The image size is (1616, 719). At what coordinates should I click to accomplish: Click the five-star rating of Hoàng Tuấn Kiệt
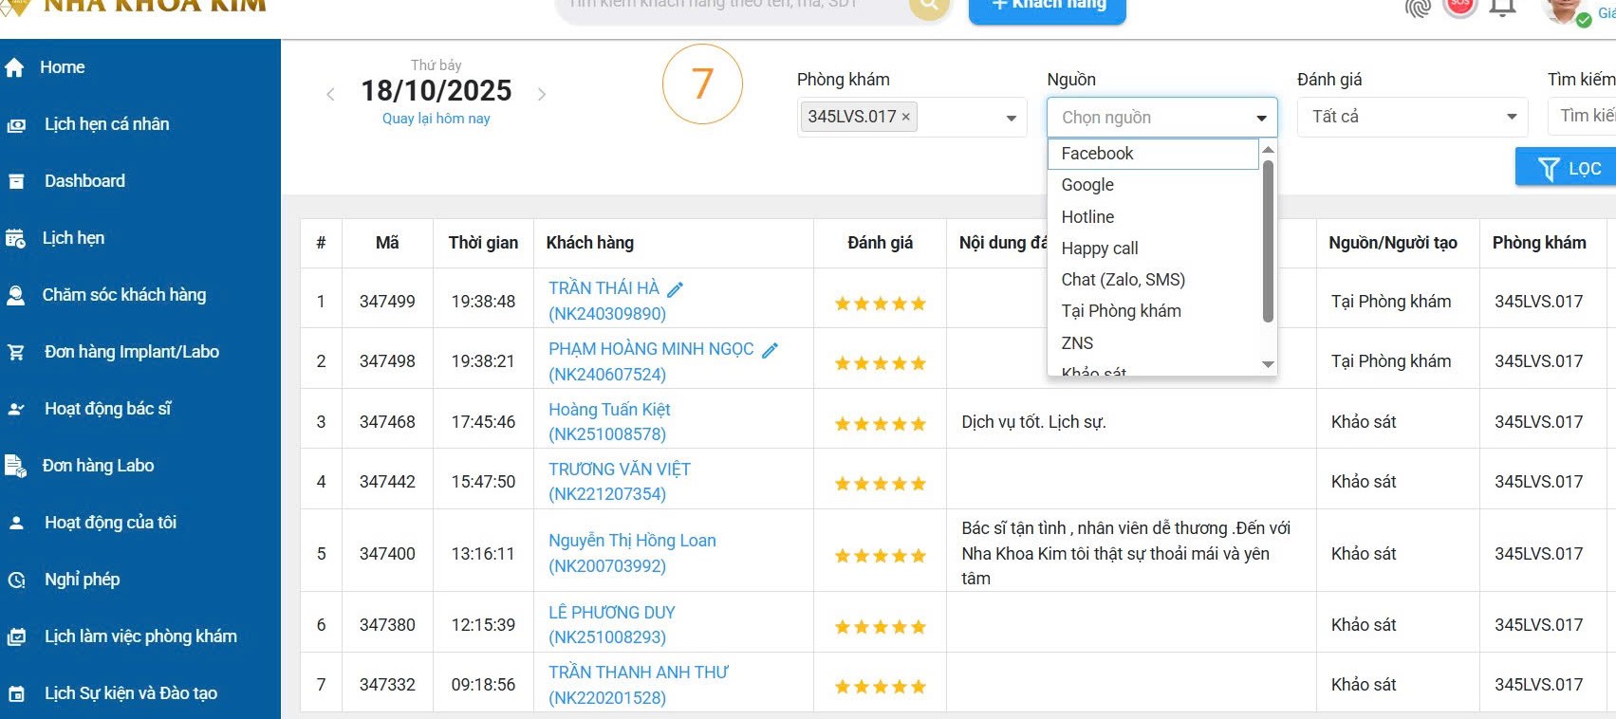(x=880, y=424)
